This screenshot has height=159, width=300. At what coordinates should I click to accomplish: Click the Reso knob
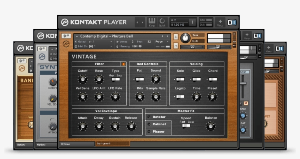99,79
